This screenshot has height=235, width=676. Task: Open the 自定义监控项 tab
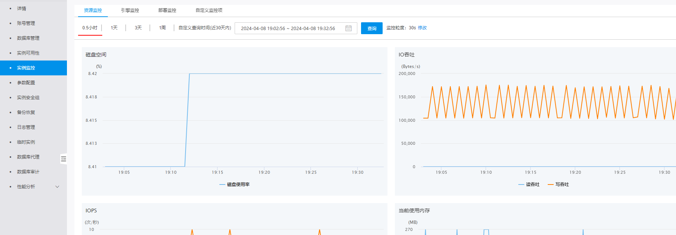(x=209, y=10)
